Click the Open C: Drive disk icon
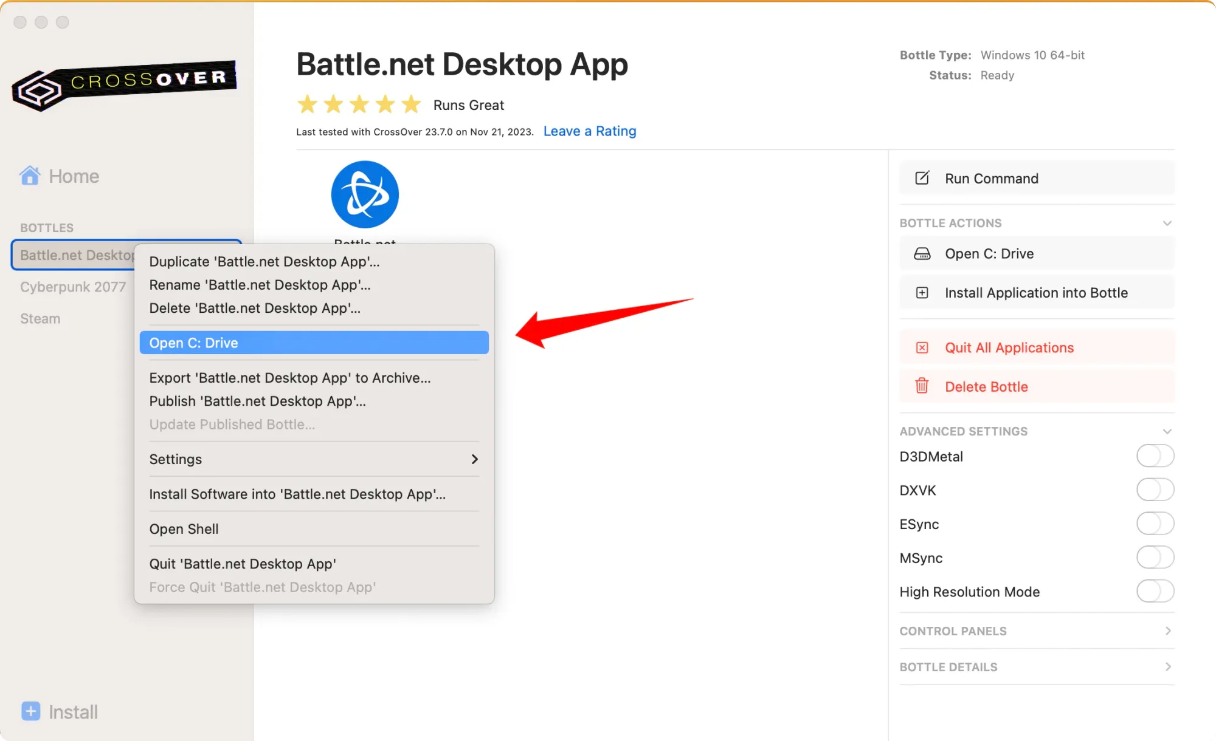The width and height of the screenshot is (1216, 741). pyautogui.click(x=922, y=254)
